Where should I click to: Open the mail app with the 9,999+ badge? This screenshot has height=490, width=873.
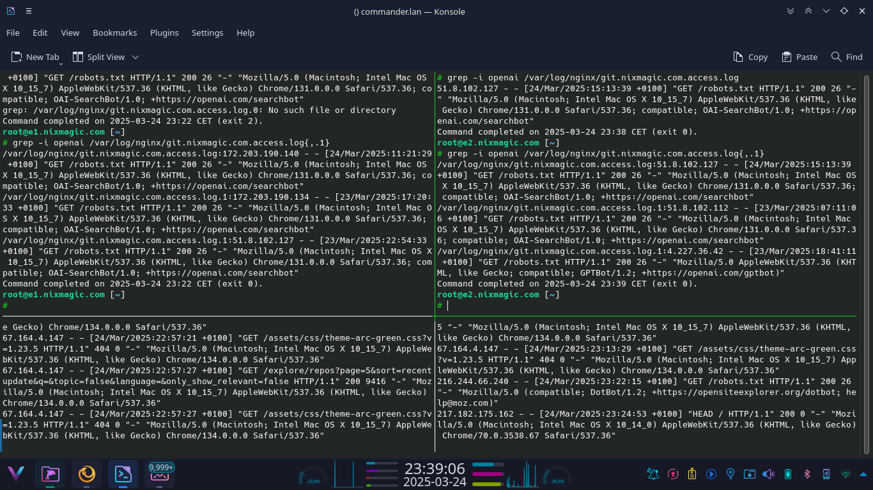point(160,474)
